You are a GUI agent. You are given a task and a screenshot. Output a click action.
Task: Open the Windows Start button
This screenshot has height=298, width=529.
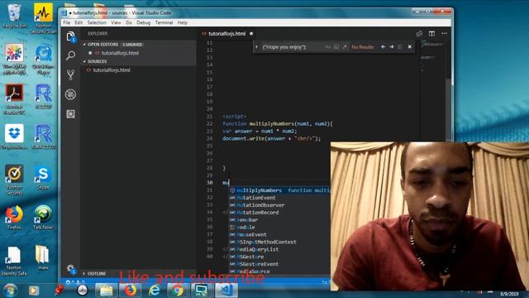pos(11,291)
